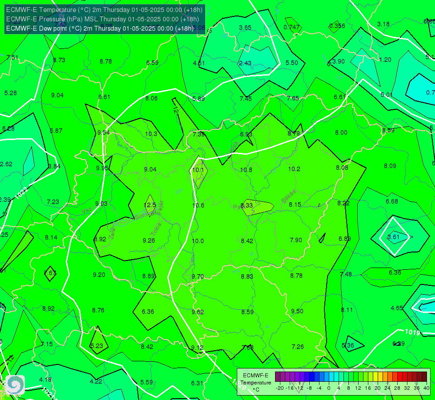
Task: Click the 3.61 value in the white diamond
Action: tap(393, 237)
